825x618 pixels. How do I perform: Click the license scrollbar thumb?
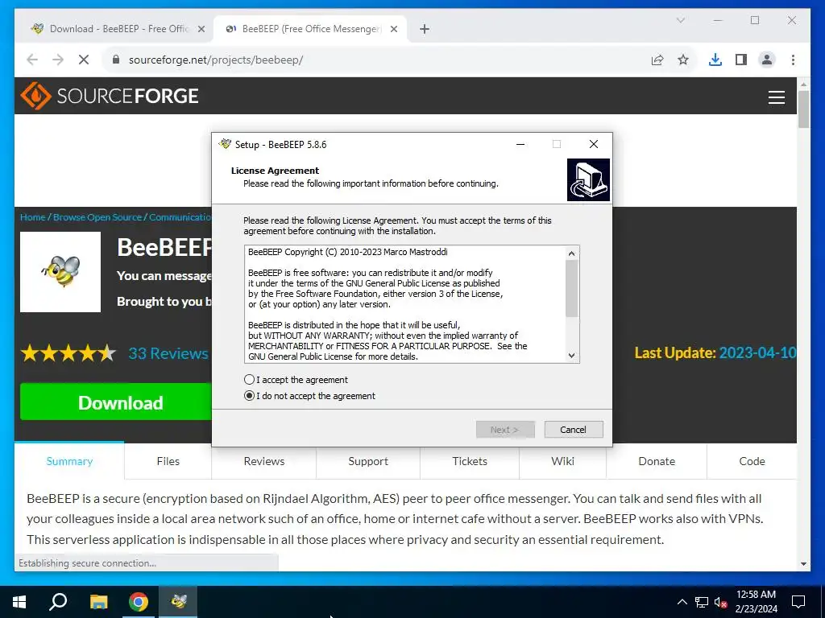(x=572, y=289)
